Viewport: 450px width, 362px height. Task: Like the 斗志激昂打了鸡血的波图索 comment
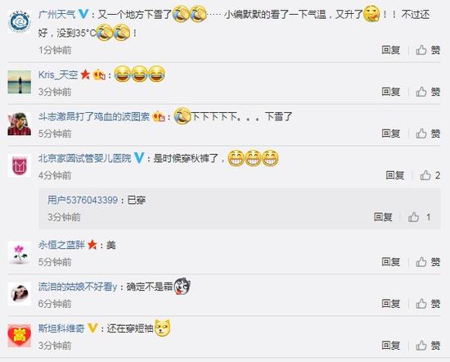[428, 133]
